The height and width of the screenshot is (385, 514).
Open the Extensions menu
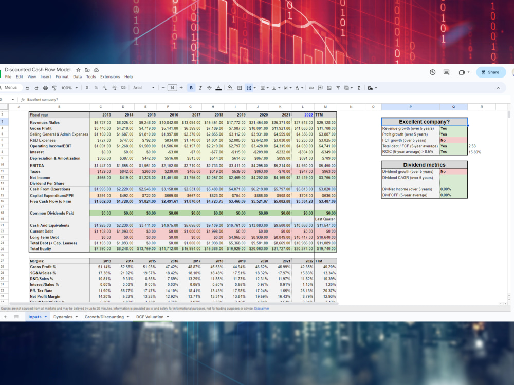point(110,76)
